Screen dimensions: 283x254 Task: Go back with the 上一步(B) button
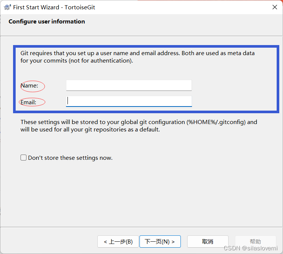tap(118, 242)
